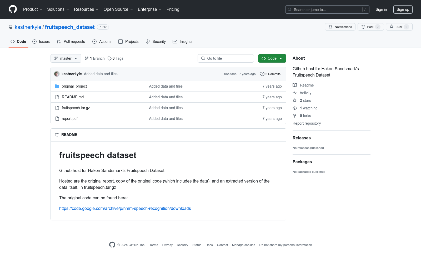Click the footer GitHub logo icon
Viewport: 421px width, 263px height.
(x=112, y=245)
